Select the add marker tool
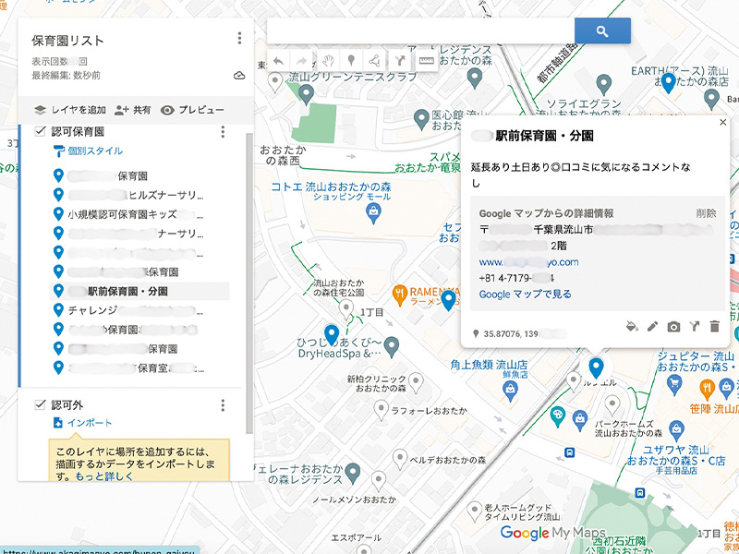This screenshot has width=739, height=554. (351, 60)
